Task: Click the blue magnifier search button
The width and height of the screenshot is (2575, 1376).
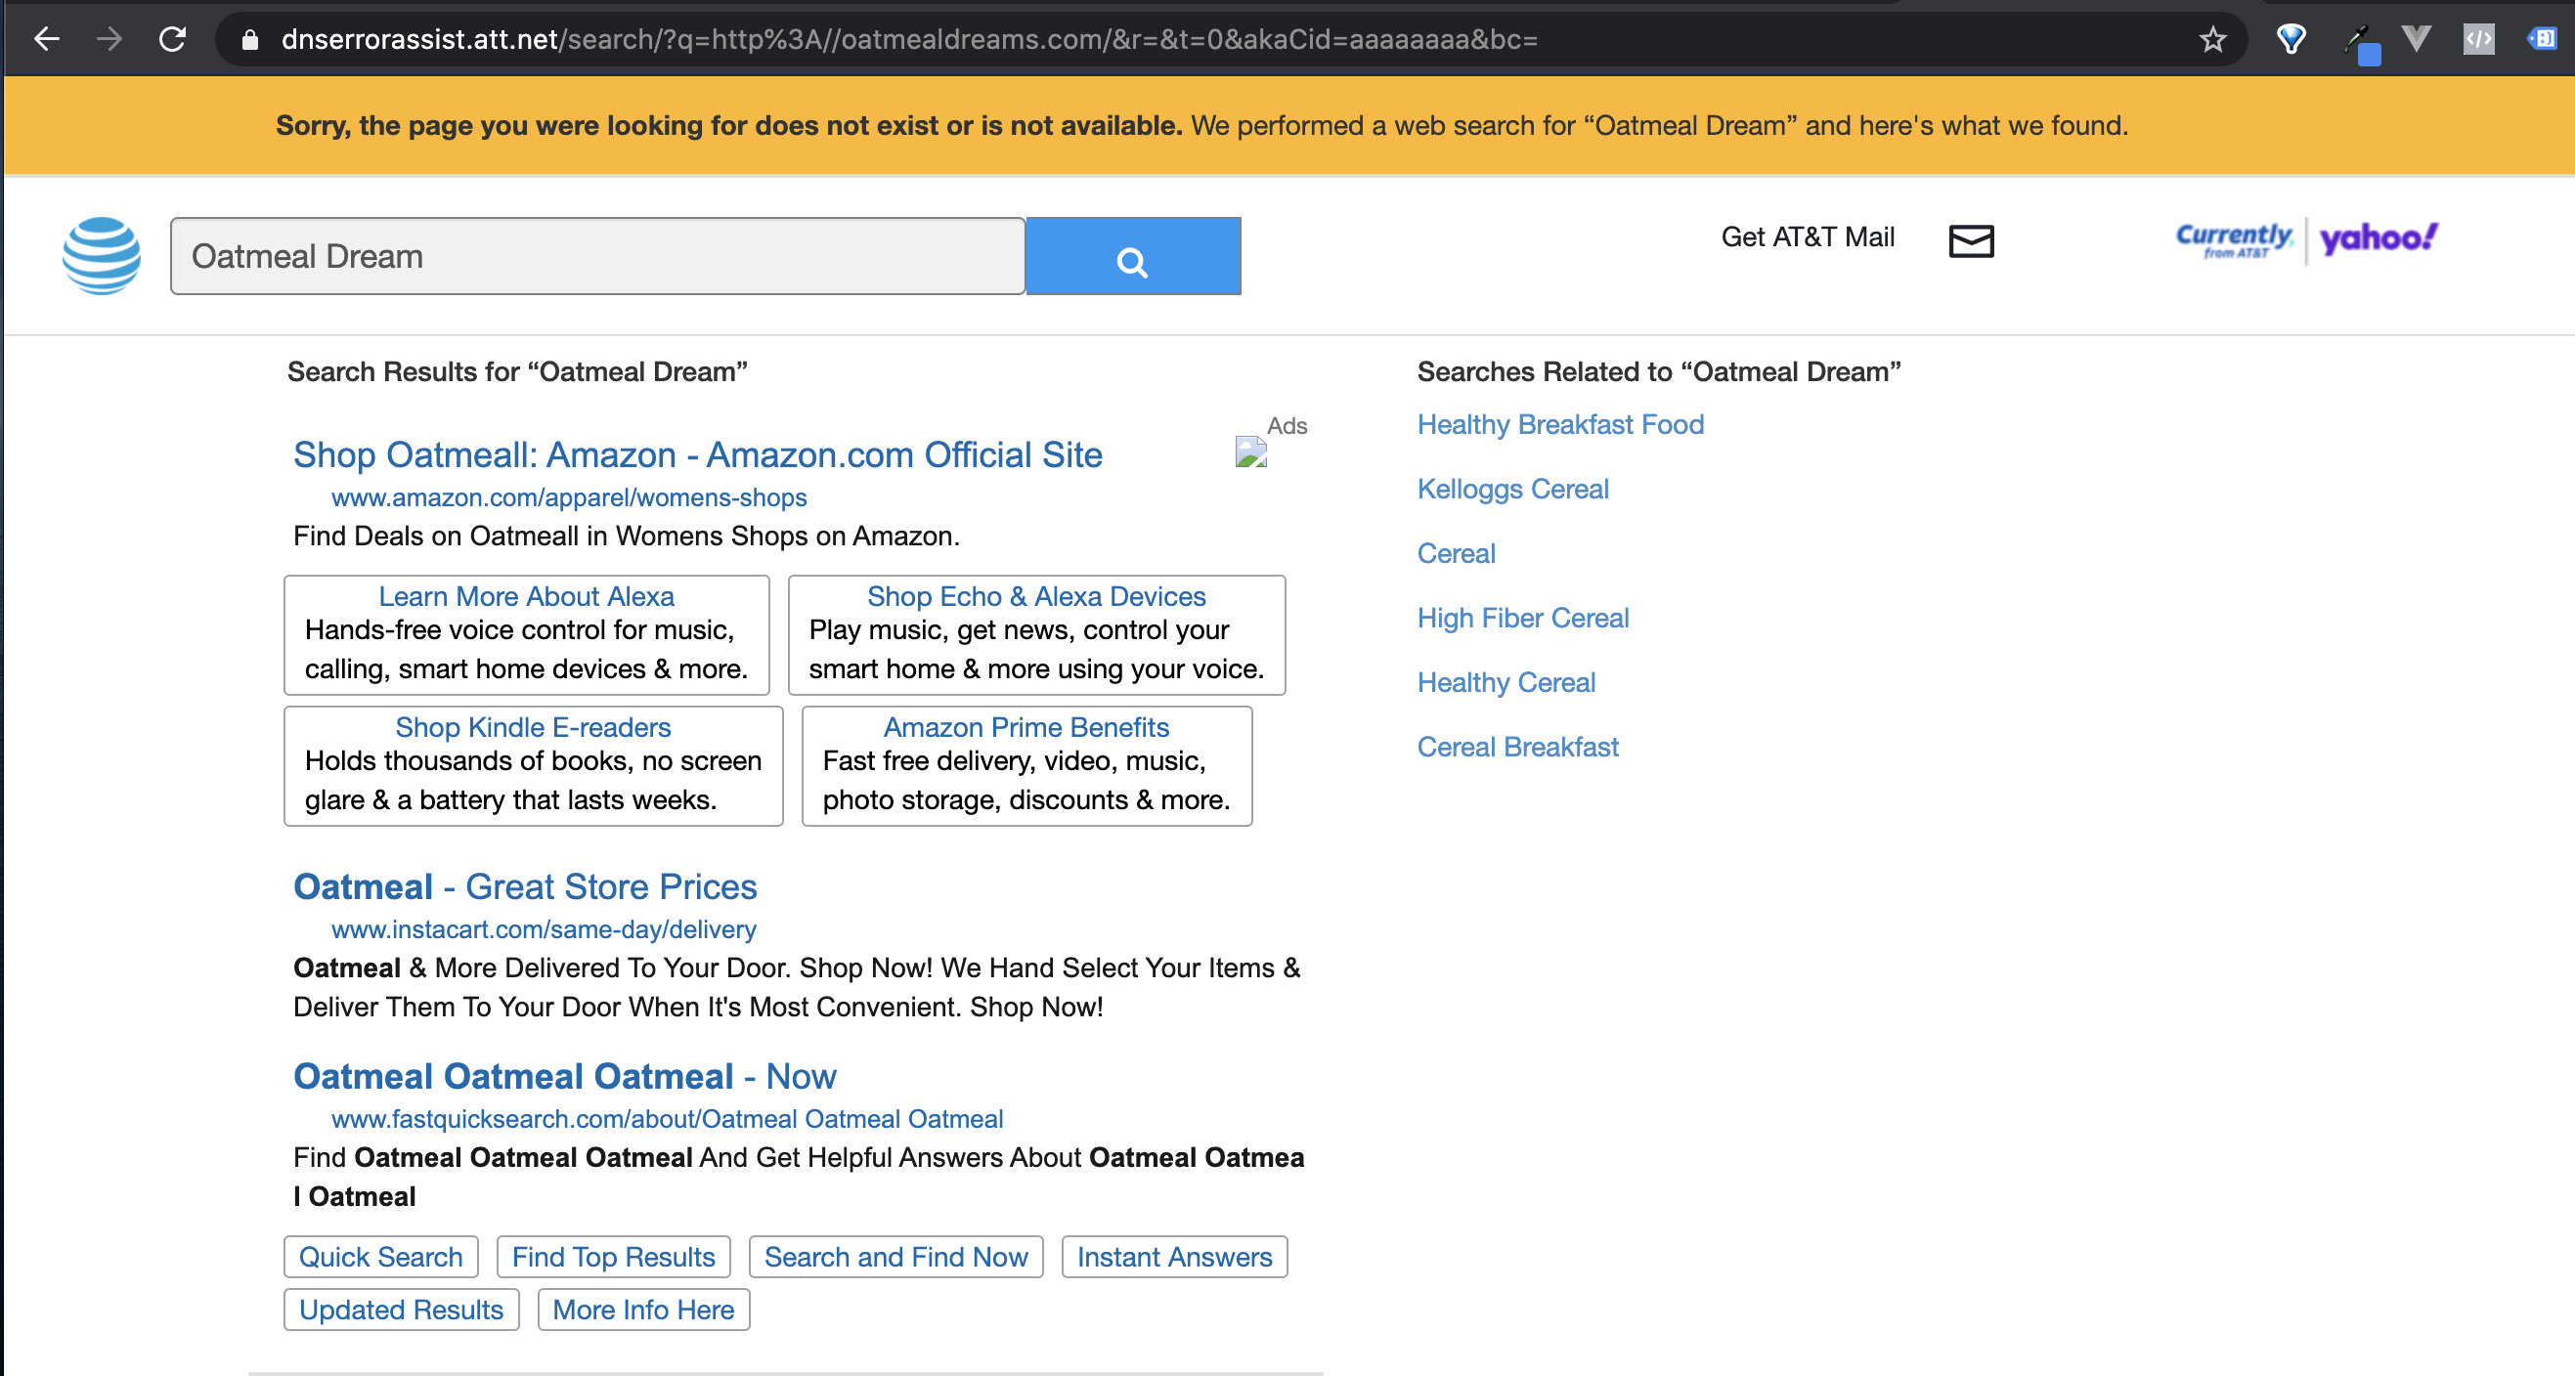Action: [1133, 257]
